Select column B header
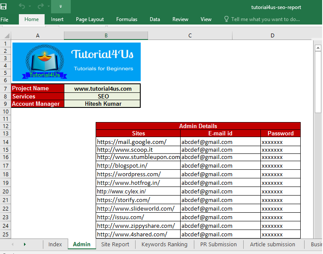Screen dimensions: 323x254 pos(106,36)
